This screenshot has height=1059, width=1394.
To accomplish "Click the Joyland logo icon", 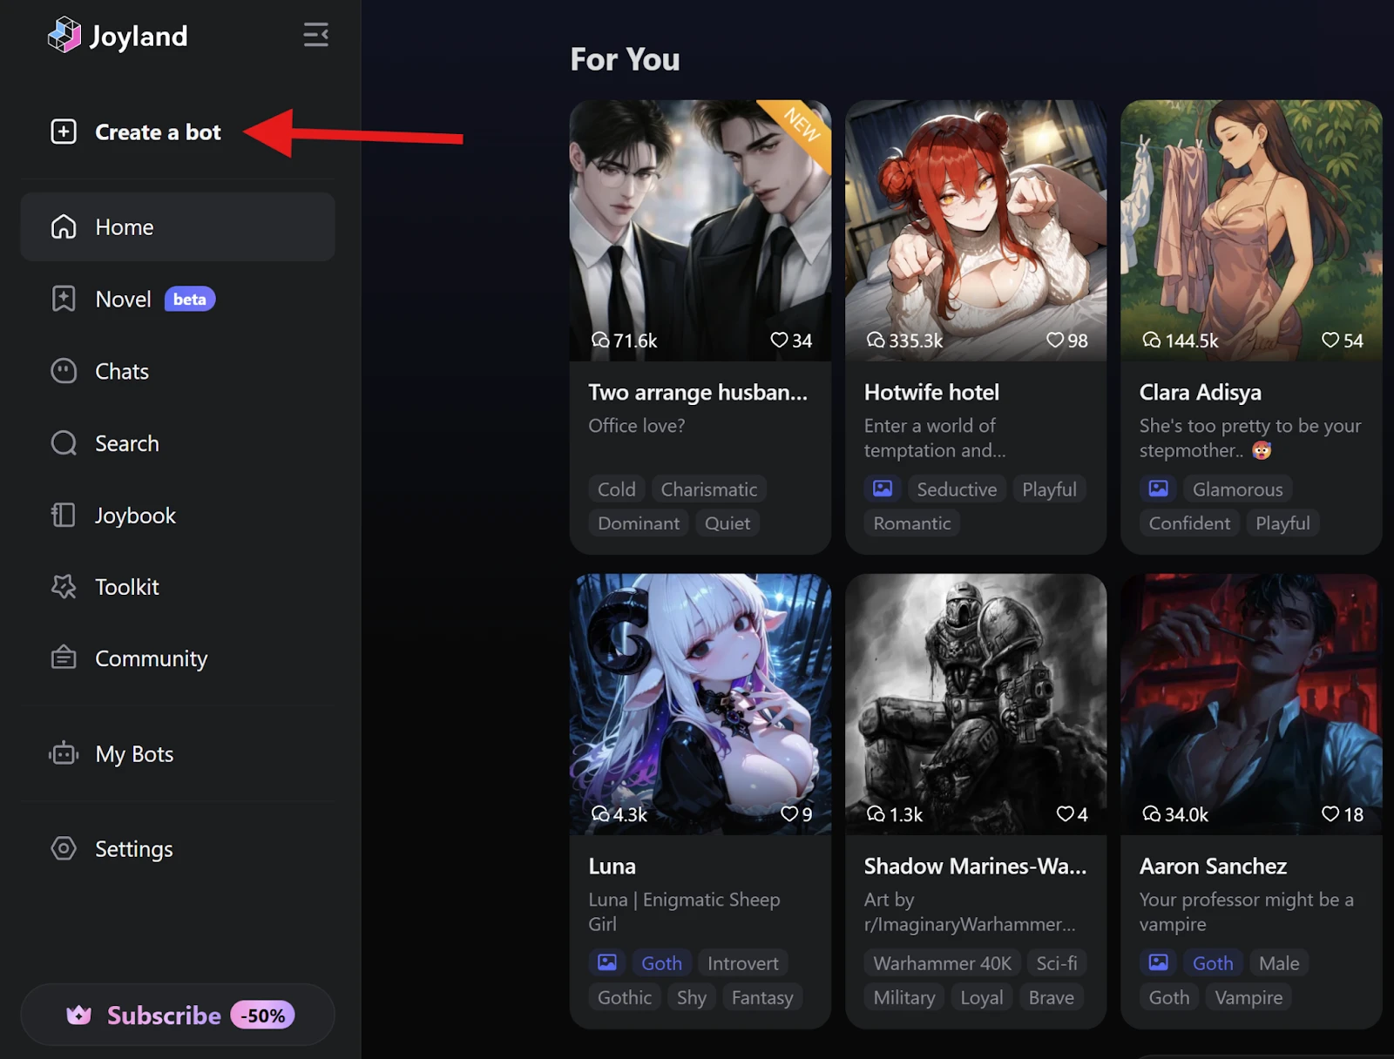I will pyautogui.click(x=64, y=36).
